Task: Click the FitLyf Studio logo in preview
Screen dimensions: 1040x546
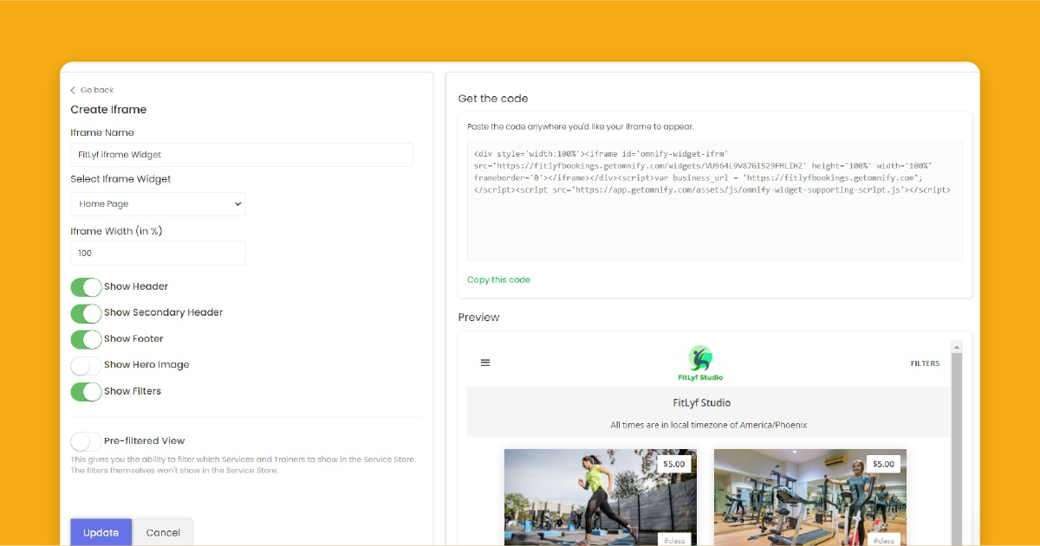Action: [x=700, y=363]
